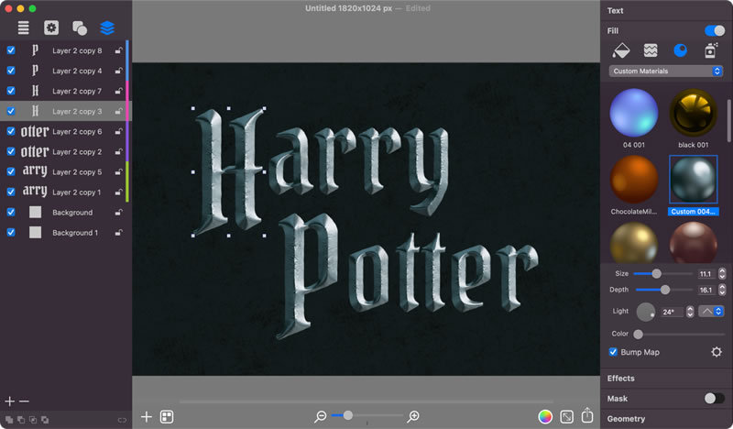The width and height of the screenshot is (733, 429).
Task: Select the Layer 2 copy 2 row
Action: 64,151
